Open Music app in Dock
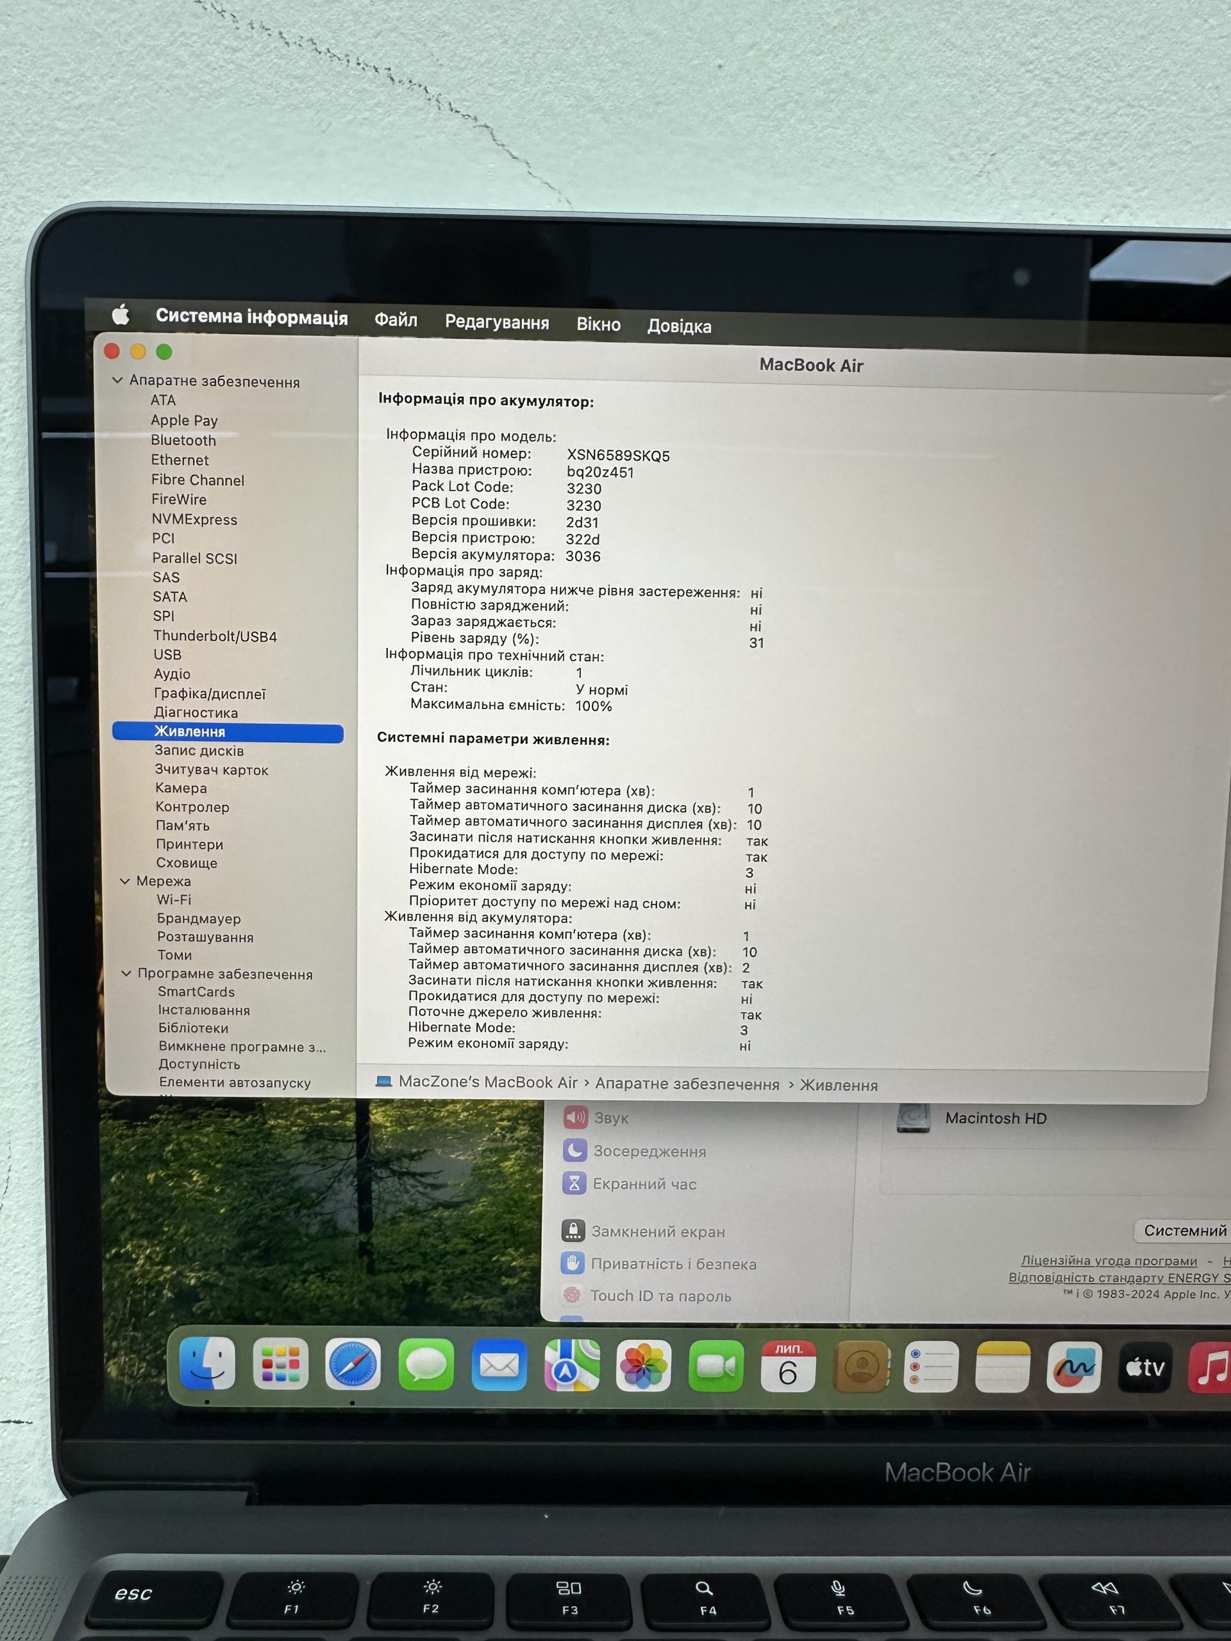Screen dimensions: 1231x1641 click(x=1211, y=1367)
